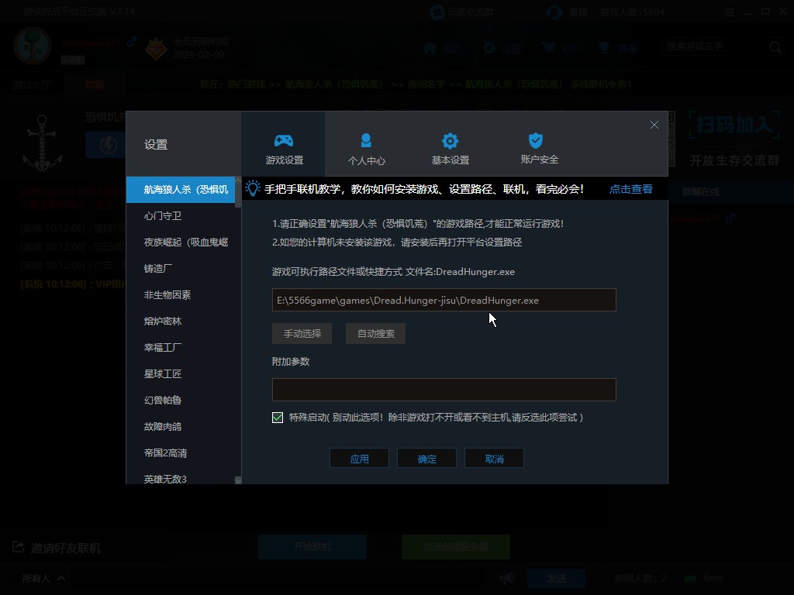
Task: Select 心门守卫 in the game list
Action: [x=181, y=216]
